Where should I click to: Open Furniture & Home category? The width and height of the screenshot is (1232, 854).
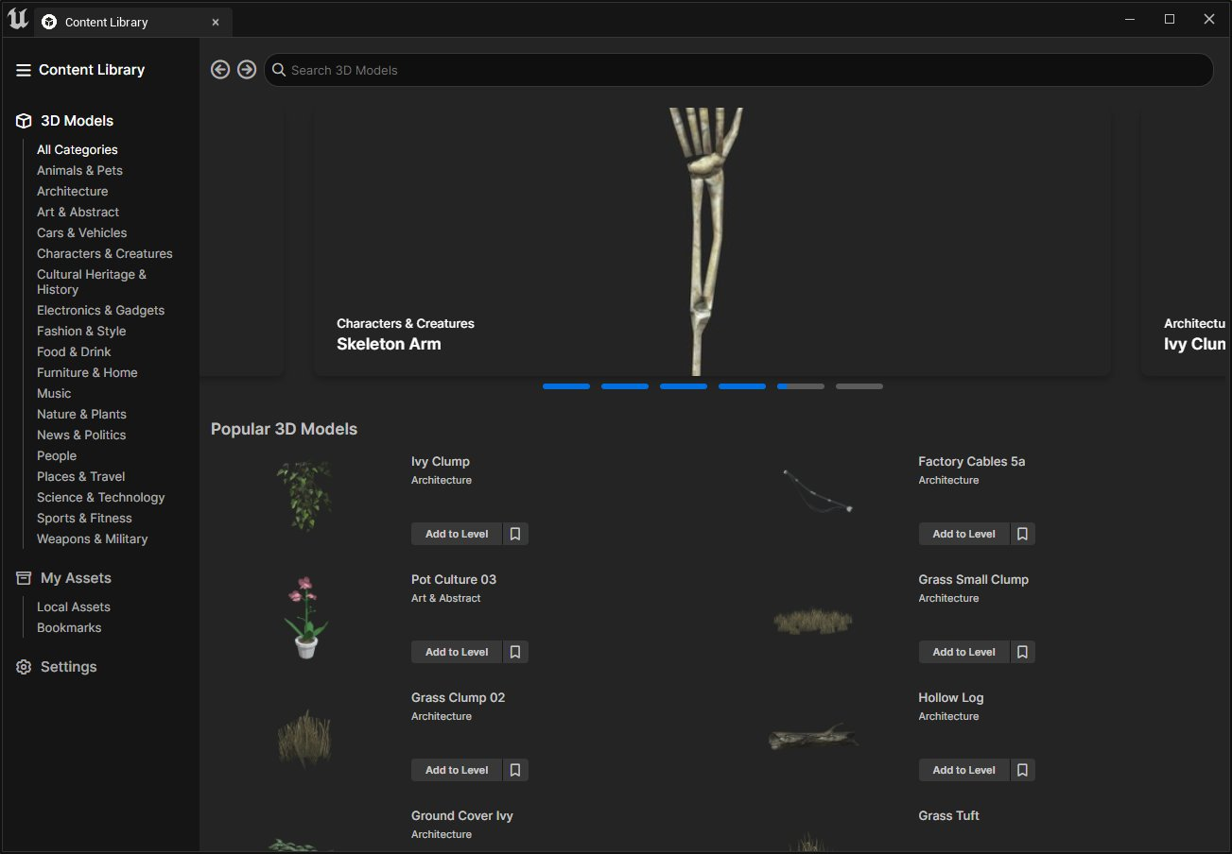87,372
